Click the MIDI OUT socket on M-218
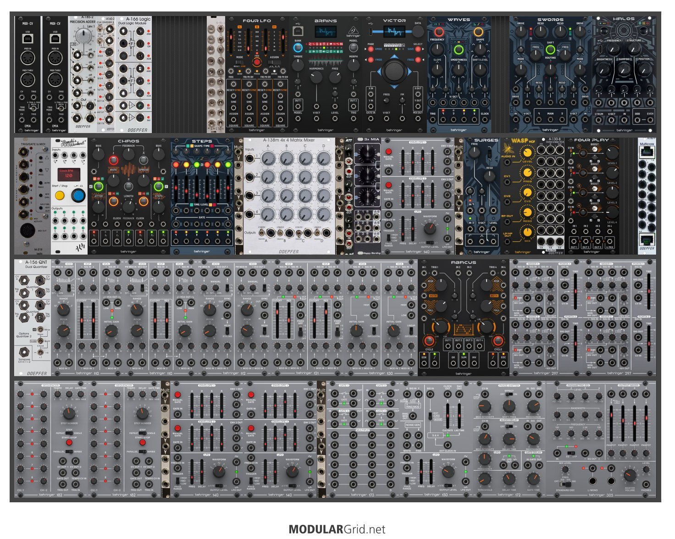675x539 pixels. [28, 231]
